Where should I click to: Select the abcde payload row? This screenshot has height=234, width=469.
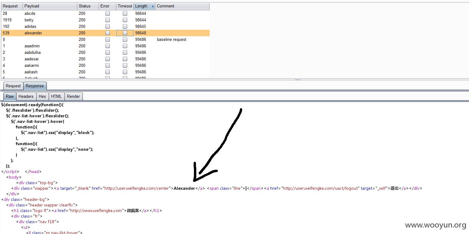click(105, 13)
